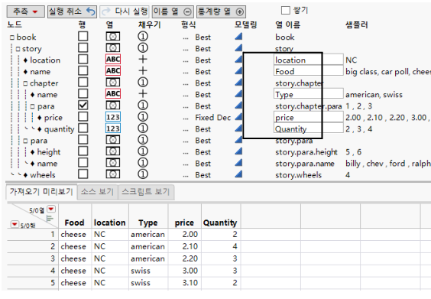
Task: Collapse the para node under chapter
Action: click(x=33, y=106)
